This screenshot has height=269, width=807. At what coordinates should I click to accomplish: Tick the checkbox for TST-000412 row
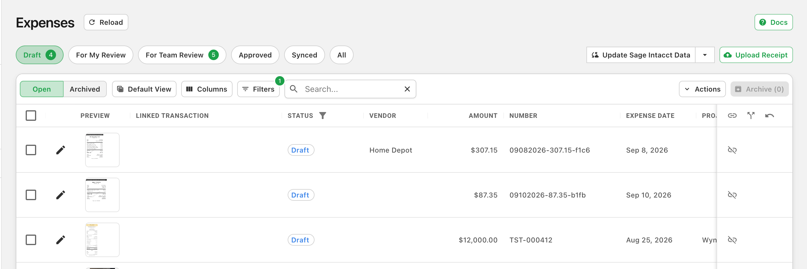pos(31,240)
